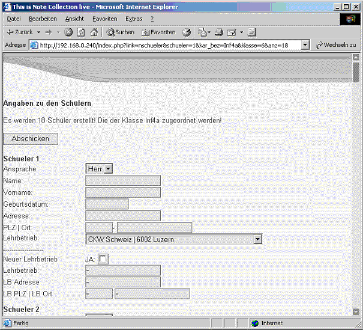Click the Stop loading icon
Viewport: 363px width, 330px height.
click(x=68, y=32)
